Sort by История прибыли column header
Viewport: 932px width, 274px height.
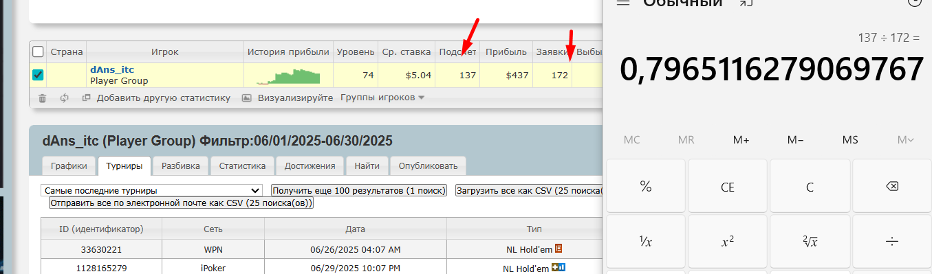tap(288, 52)
